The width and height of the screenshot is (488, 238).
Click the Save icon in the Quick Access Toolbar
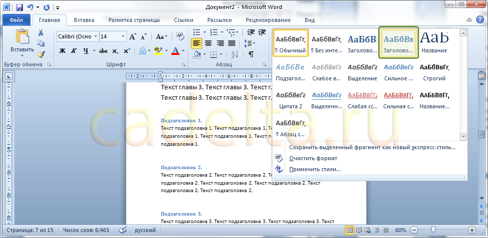[x=19, y=7]
